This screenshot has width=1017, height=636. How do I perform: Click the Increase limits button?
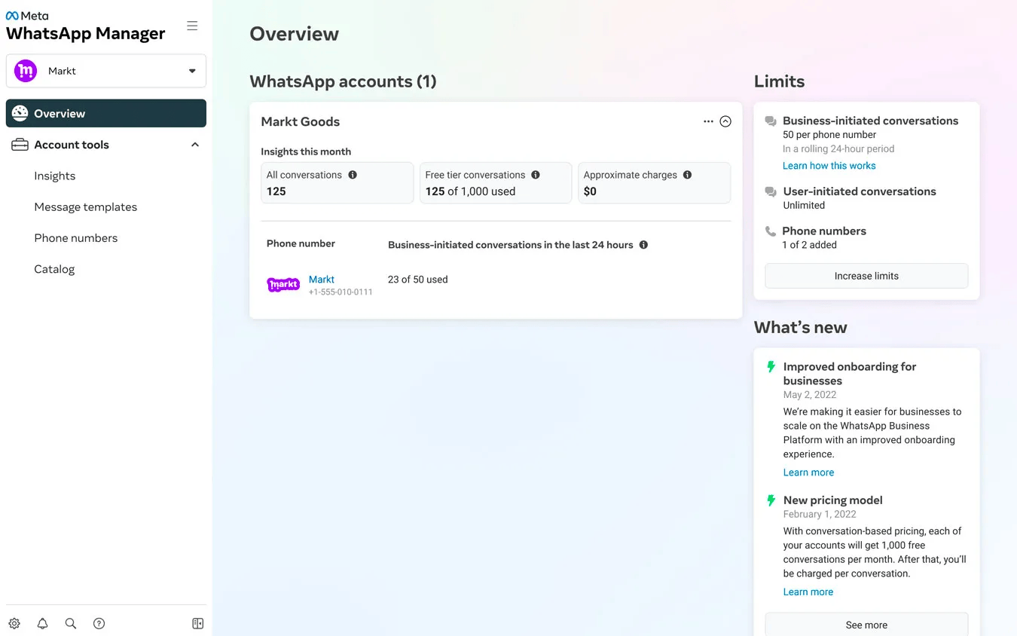click(x=866, y=276)
